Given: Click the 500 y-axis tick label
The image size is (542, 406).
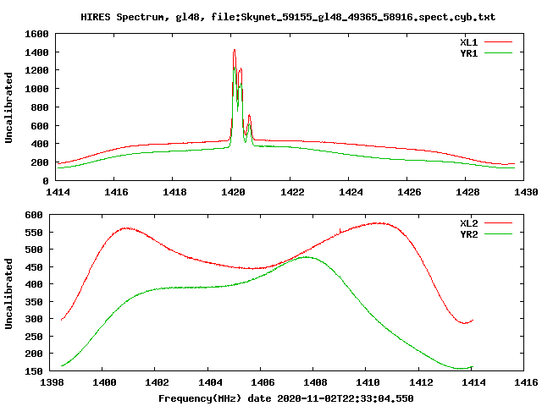Looking at the screenshot, I should pyautogui.click(x=34, y=250).
